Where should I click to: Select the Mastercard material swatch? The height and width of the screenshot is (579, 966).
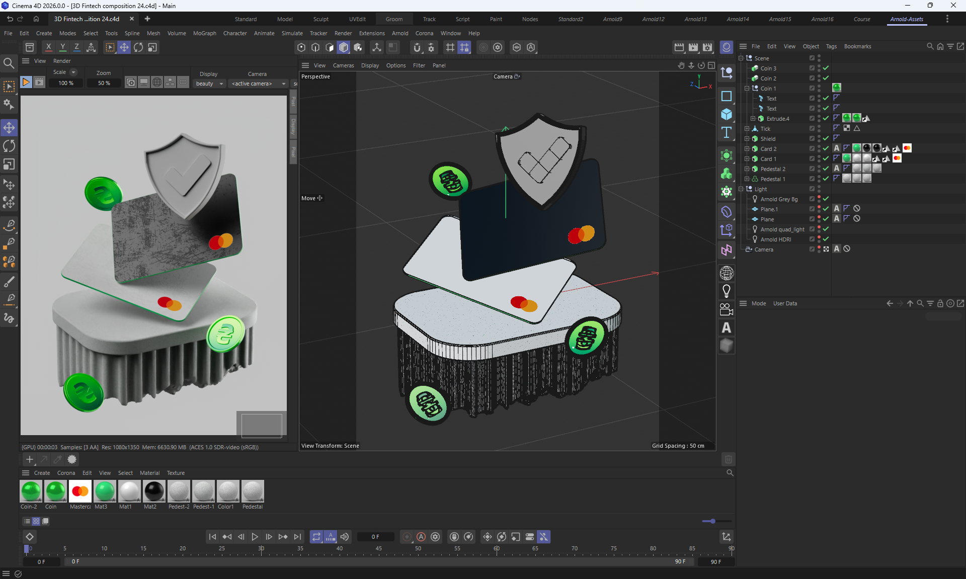click(x=80, y=491)
